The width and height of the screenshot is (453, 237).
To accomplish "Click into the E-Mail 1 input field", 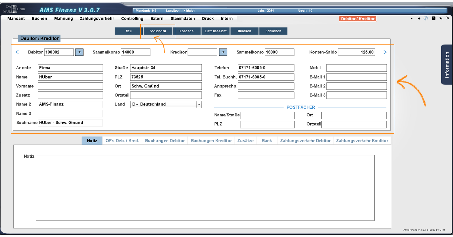I will click(356, 77).
